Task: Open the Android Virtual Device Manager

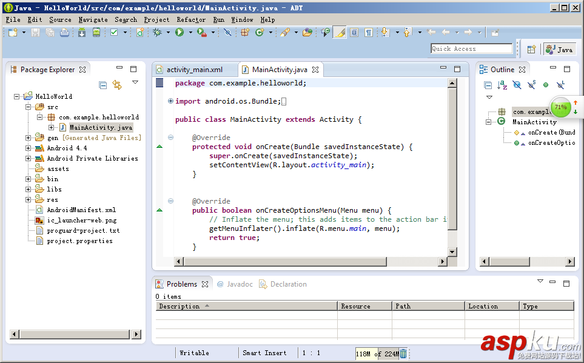Action: click(x=96, y=33)
